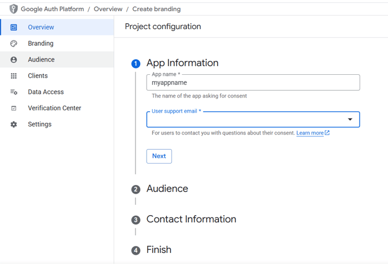Click the Clients grid-dots icon

point(14,76)
